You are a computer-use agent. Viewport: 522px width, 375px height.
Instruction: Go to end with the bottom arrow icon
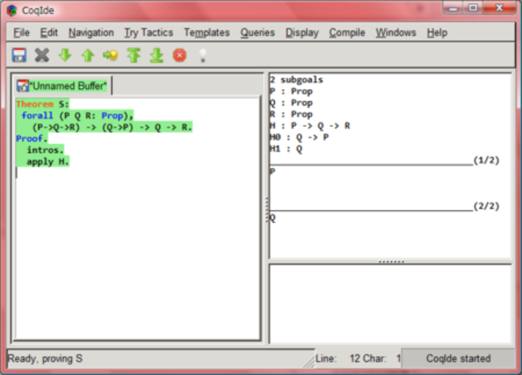point(157,55)
